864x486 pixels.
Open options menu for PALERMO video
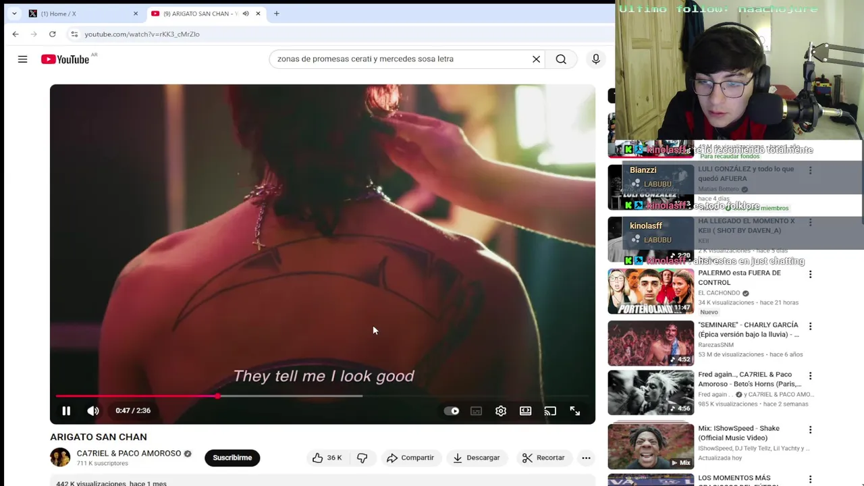point(811,274)
